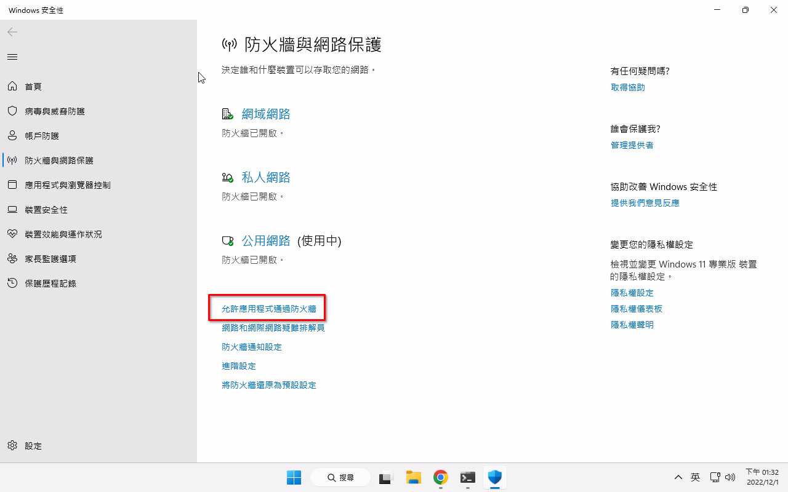Select the Account protection person icon
This screenshot has width=788, height=492.
(12, 136)
